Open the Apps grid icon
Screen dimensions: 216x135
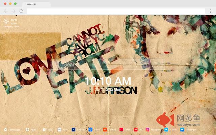(x=27, y=130)
